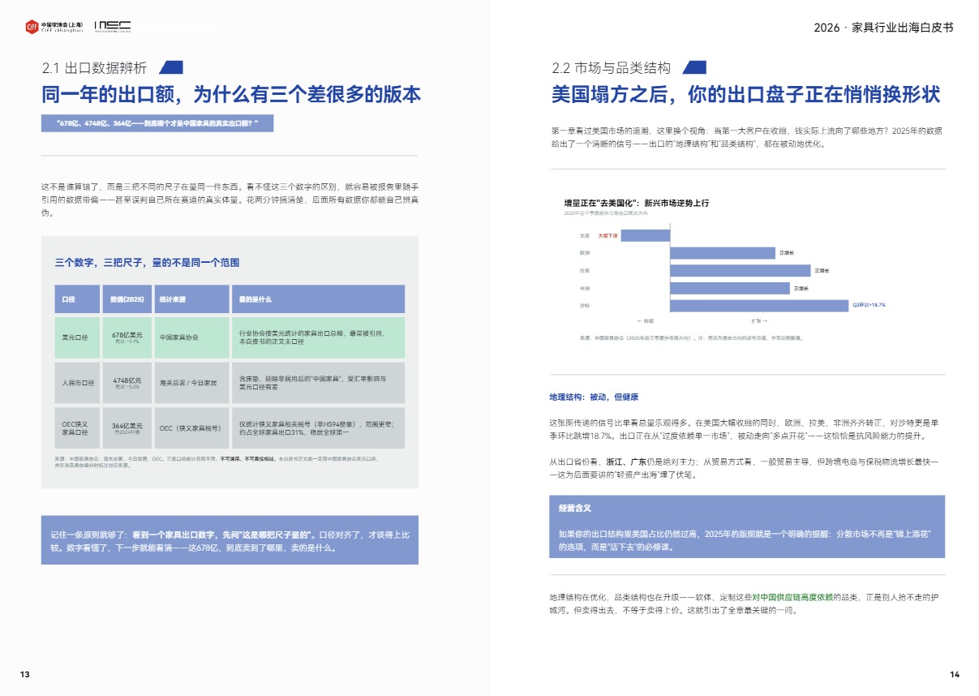Select heading '同一年的出口额，为什么有三个差很多的版本'

coord(231,94)
